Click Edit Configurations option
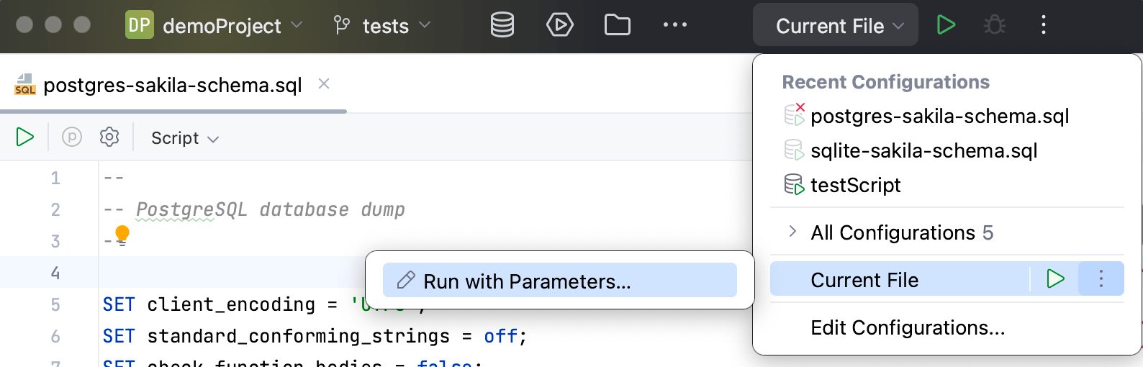Screen dimensions: 1143x367 click(907, 327)
